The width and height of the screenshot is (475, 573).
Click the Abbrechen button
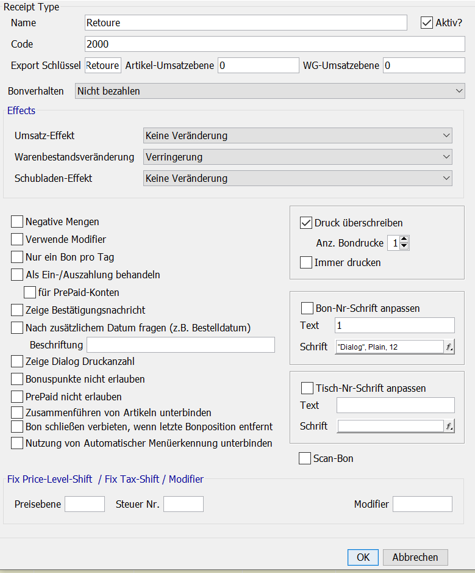coord(415,557)
